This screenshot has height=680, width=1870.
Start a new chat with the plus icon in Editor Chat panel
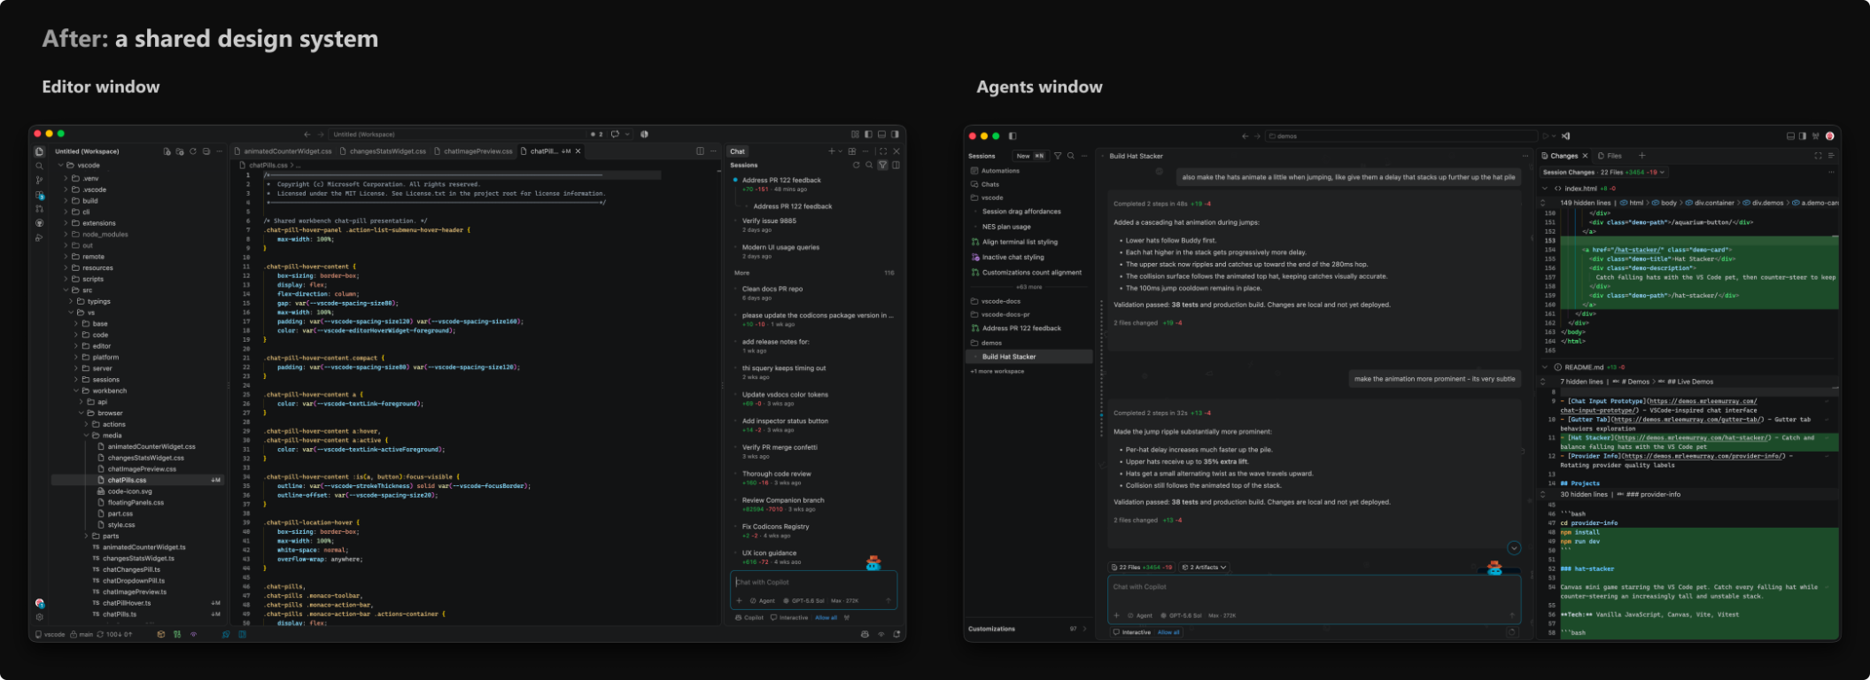pyautogui.click(x=831, y=151)
